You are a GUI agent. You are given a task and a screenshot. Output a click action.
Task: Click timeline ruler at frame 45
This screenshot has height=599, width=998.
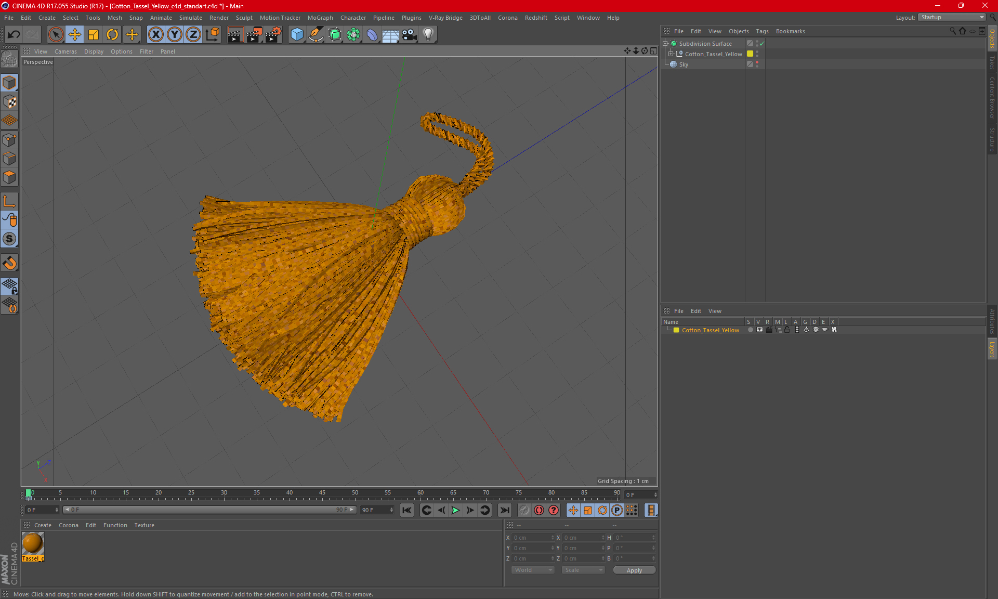click(x=322, y=494)
